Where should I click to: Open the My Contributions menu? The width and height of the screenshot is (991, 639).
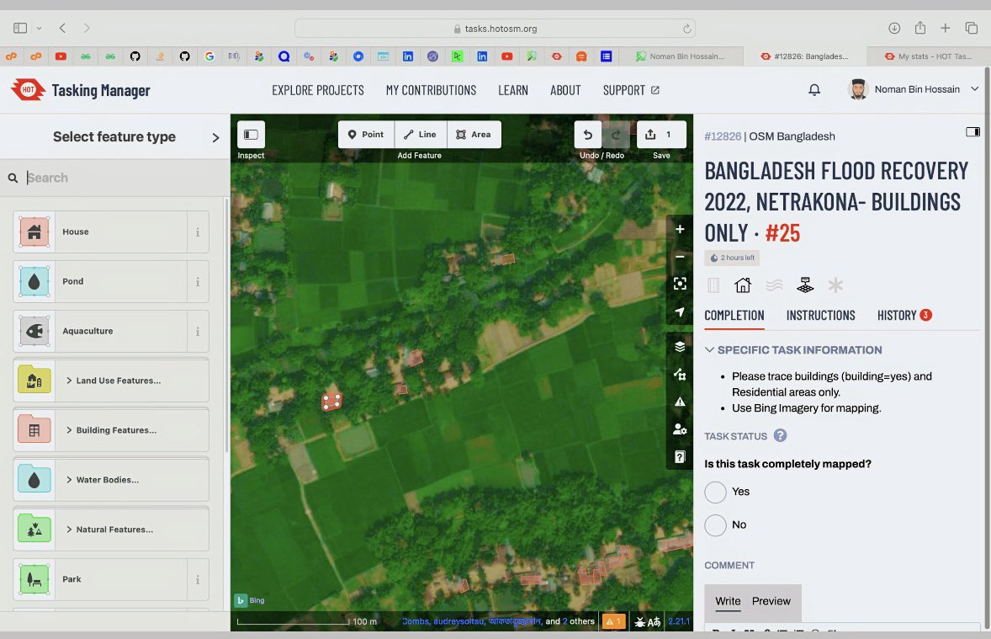coord(431,90)
